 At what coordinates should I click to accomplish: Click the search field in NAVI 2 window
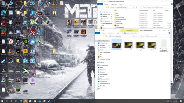point(153,36)
